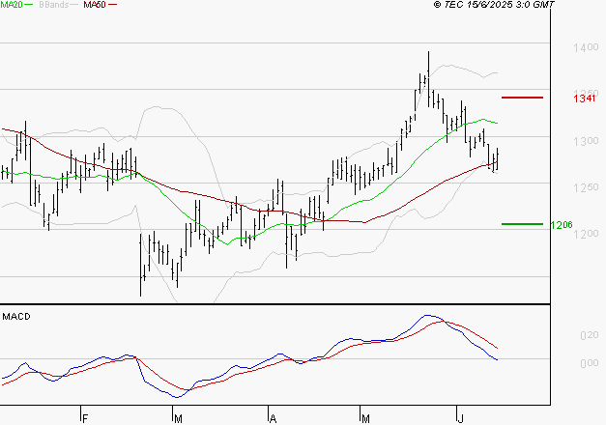Click the 000 MACD axis label
The width and height of the screenshot is (606, 425).
coord(590,363)
